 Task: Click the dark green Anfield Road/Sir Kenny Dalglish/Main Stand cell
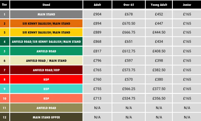(x=46, y=42)
